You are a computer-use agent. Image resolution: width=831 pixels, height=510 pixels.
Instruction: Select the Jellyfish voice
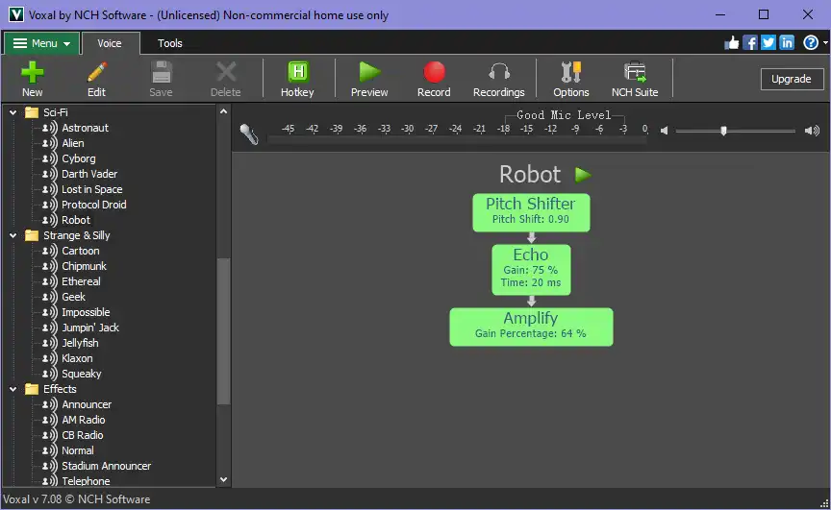click(80, 343)
